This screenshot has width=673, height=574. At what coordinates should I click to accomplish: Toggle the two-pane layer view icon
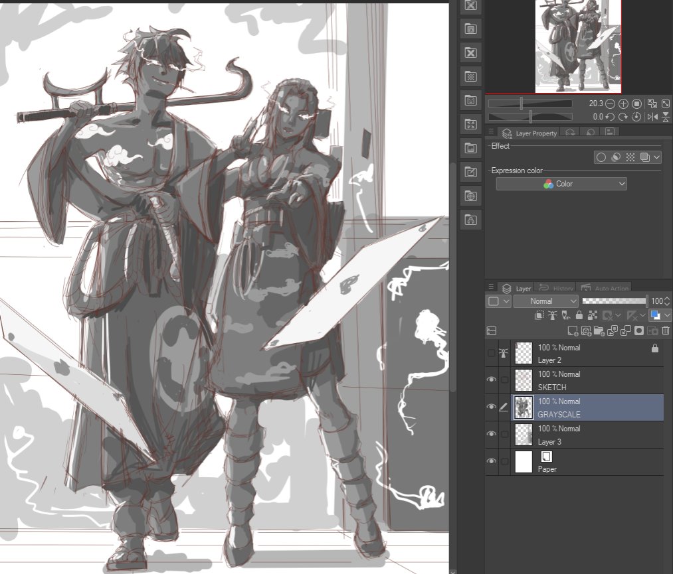click(492, 331)
